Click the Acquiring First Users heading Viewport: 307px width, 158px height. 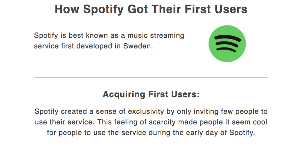[x=151, y=94]
